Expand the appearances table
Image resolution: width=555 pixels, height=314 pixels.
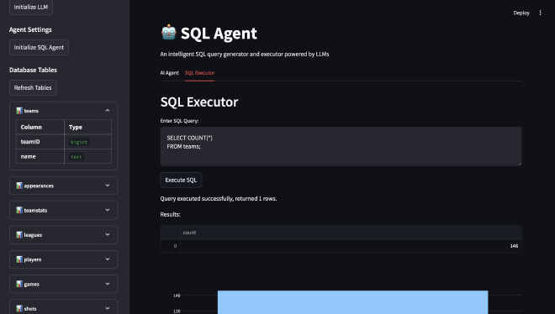[x=64, y=186]
